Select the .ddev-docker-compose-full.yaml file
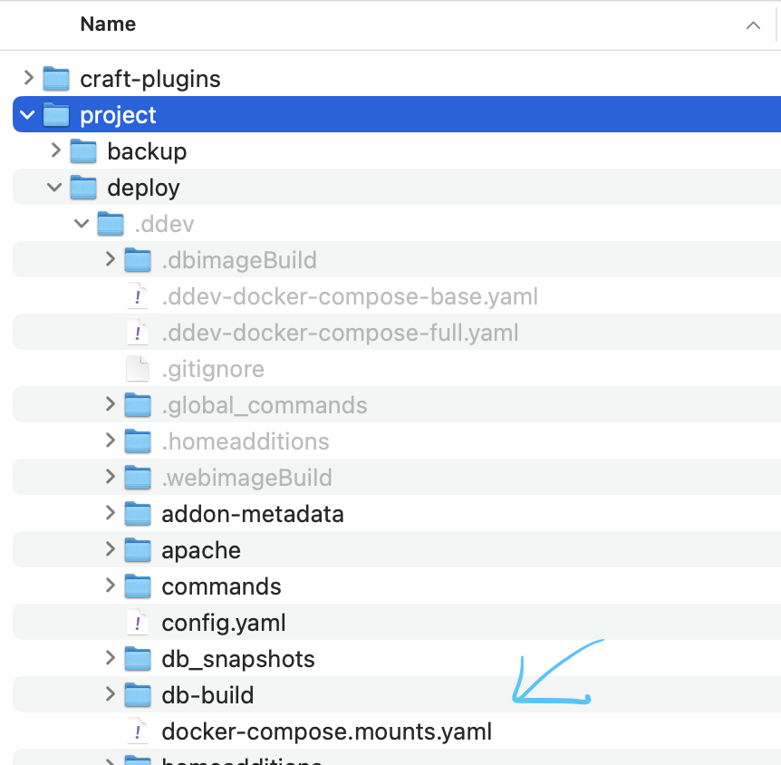Image resolution: width=781 pixels, height=765 pixels. click(340, 333)
